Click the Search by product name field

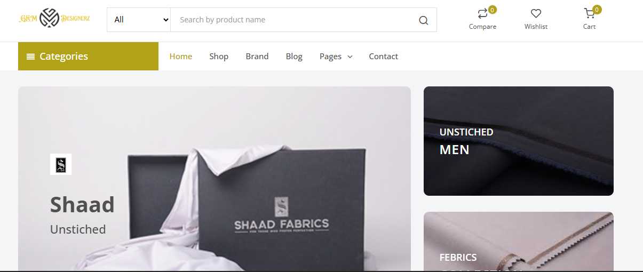(x=293, y=20)
